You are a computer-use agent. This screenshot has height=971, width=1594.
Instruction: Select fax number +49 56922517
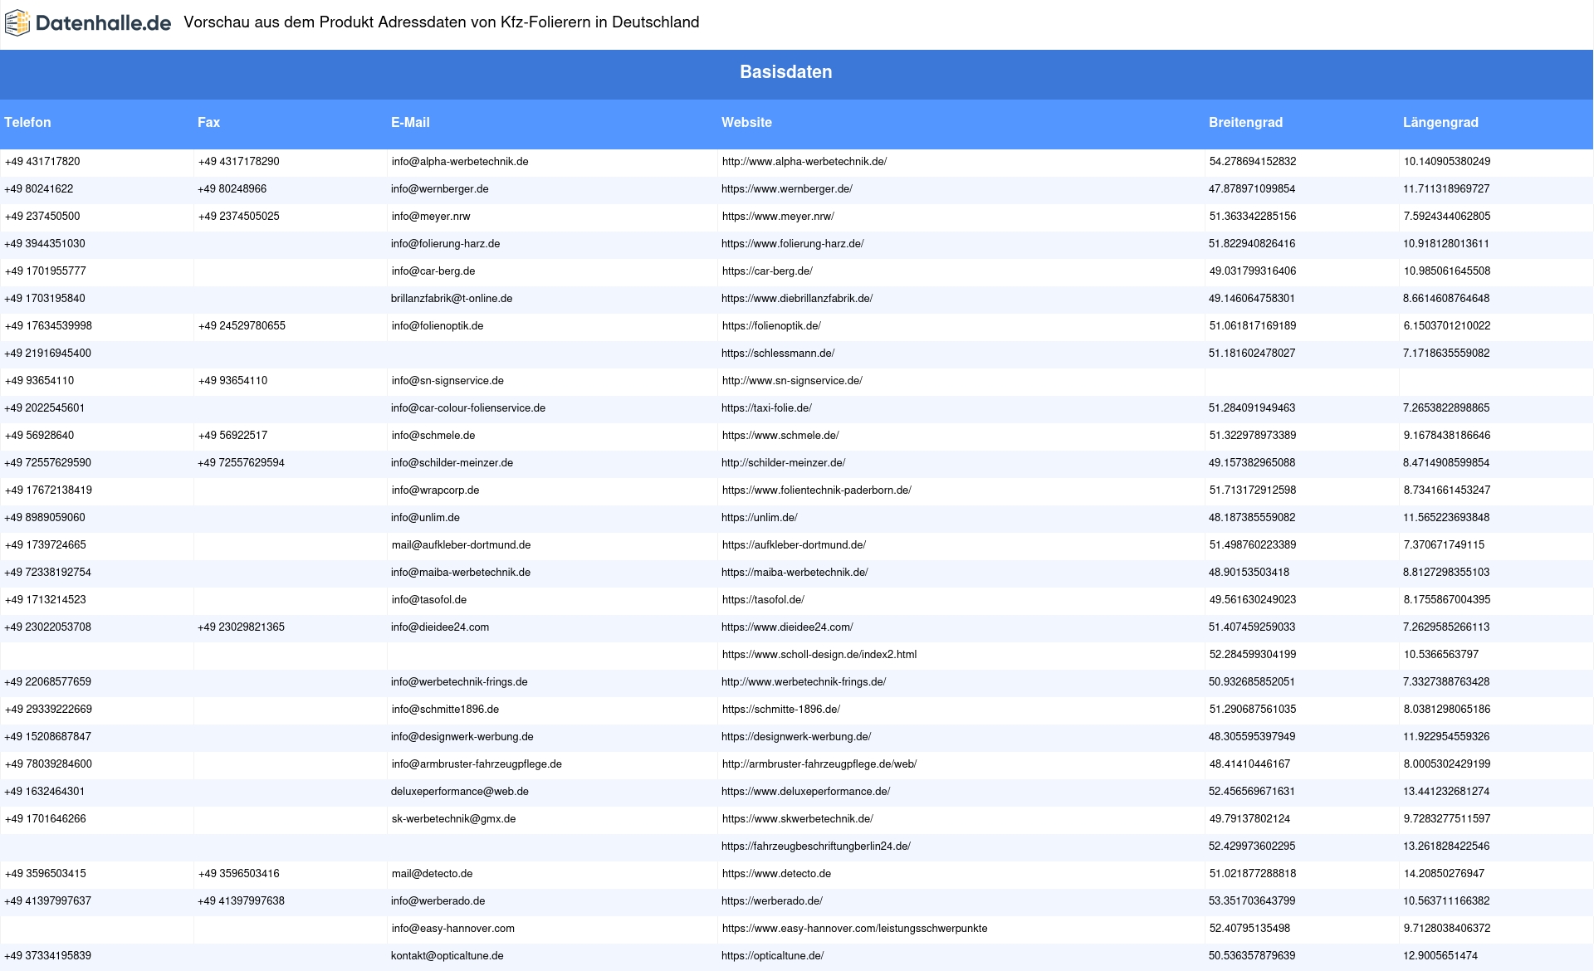point(232,436)
